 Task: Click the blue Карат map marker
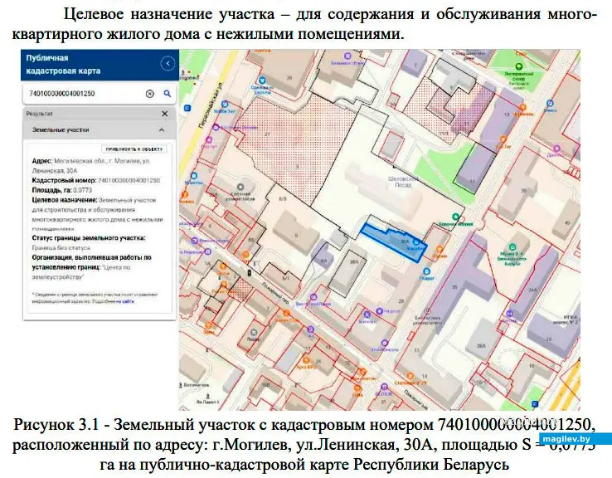[426, 271]
